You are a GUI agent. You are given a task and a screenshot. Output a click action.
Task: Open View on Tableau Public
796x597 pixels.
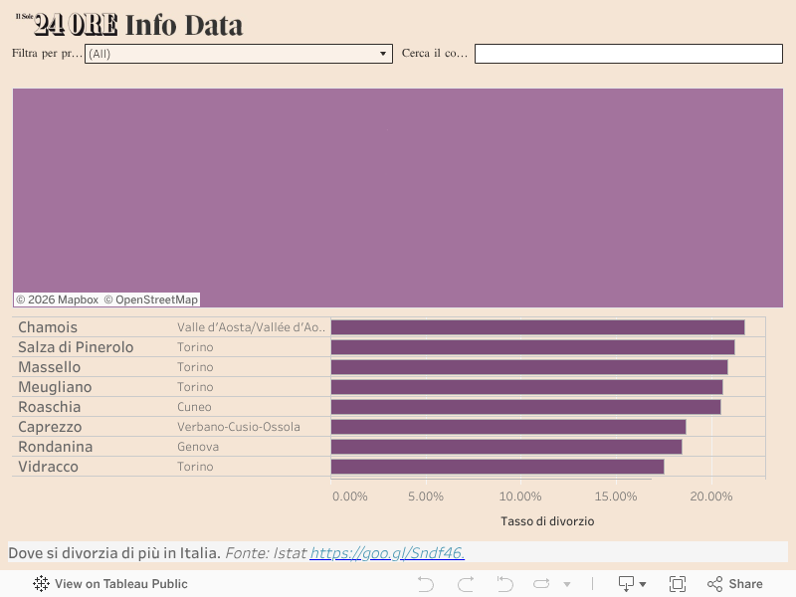(120, 584)
